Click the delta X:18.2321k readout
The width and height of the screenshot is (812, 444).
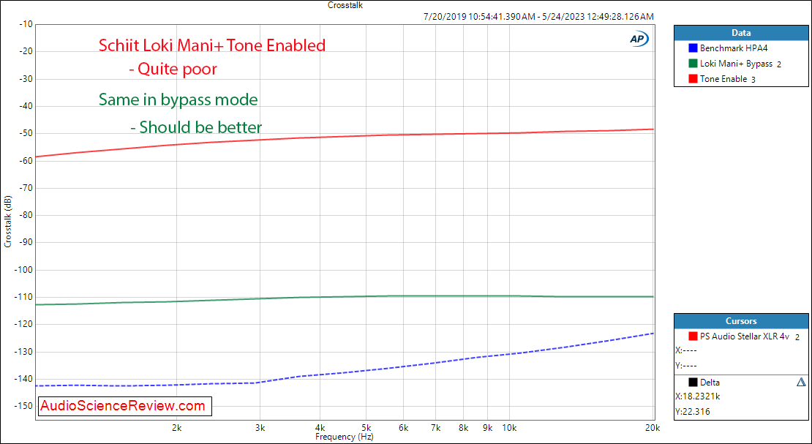pyautogui.click(x=698, y=396)
